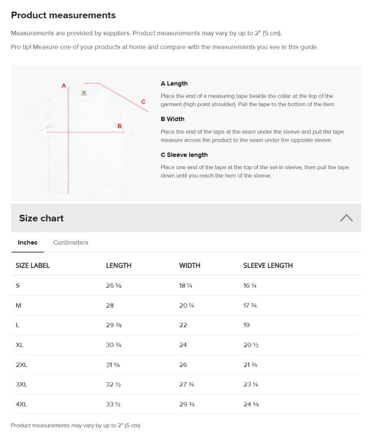Select the Inches tab
The image size is (373, 437).
point(28,243)
